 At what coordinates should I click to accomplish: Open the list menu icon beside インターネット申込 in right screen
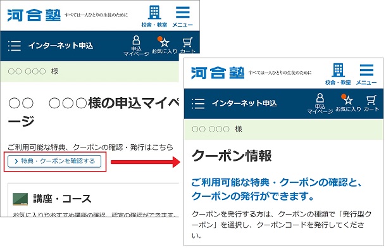coord(199,103)
